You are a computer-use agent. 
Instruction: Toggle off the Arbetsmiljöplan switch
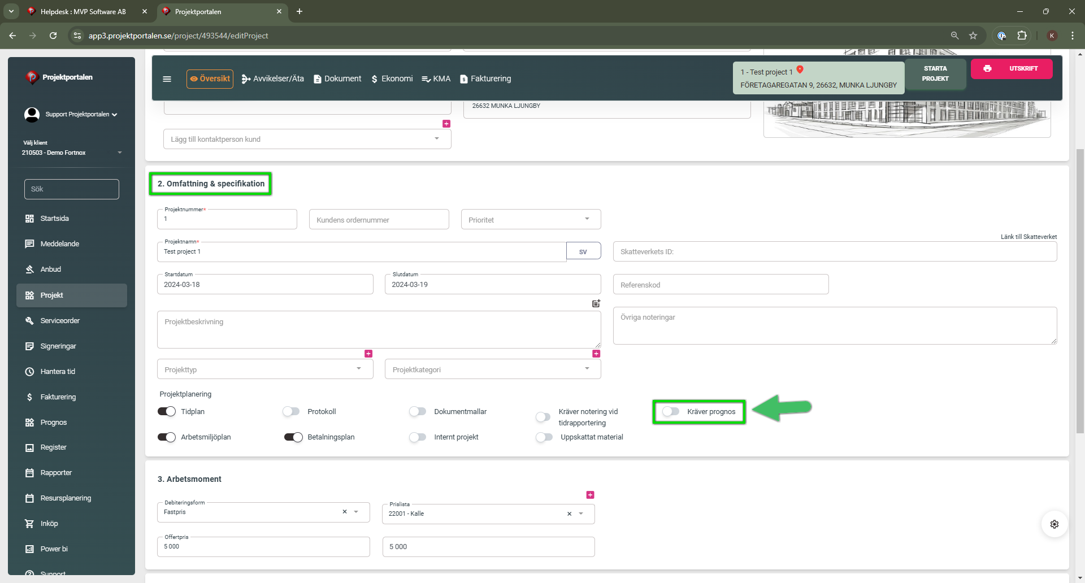point(167,437)
